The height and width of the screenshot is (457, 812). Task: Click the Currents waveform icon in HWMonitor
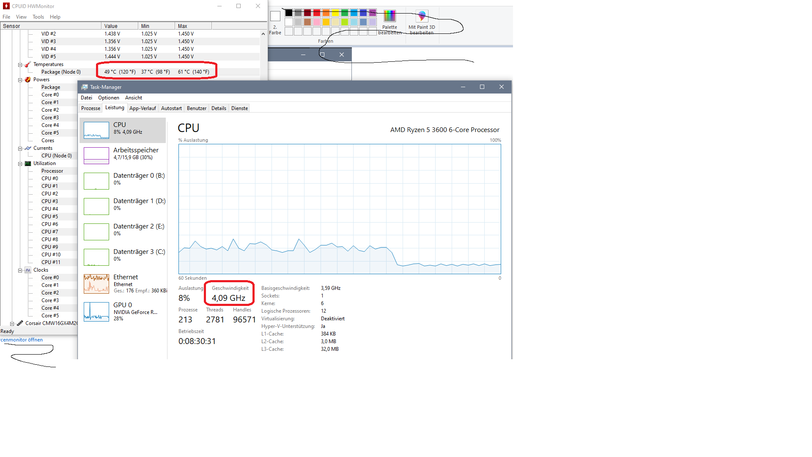(27, 148)
